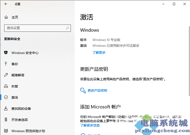Click the 了解更多 link under activation status
This screenshot has height=135, width=190.
coord(99,53)
